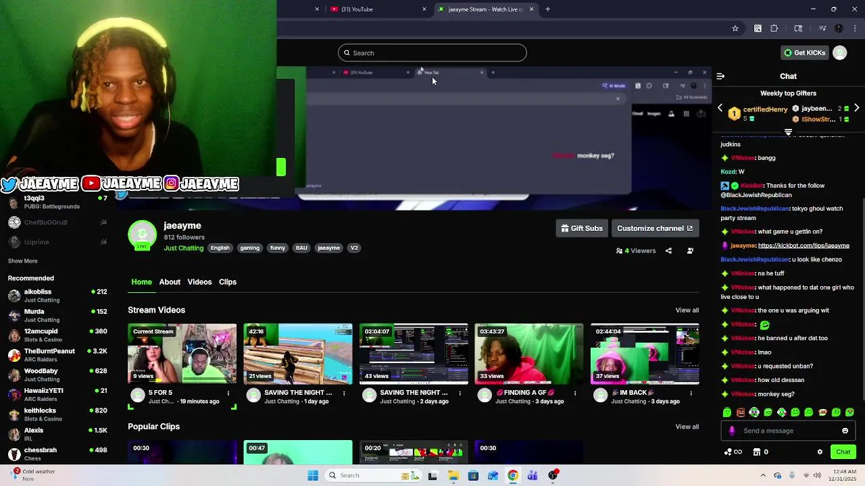Click Customize channel button
The image size is (865, 486).
coord(655,228)
